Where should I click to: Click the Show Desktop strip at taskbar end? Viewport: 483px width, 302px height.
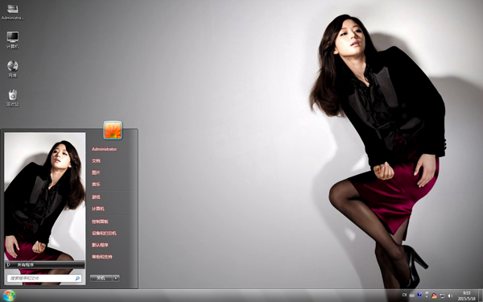pyautogui.click(x=481, y=296)
